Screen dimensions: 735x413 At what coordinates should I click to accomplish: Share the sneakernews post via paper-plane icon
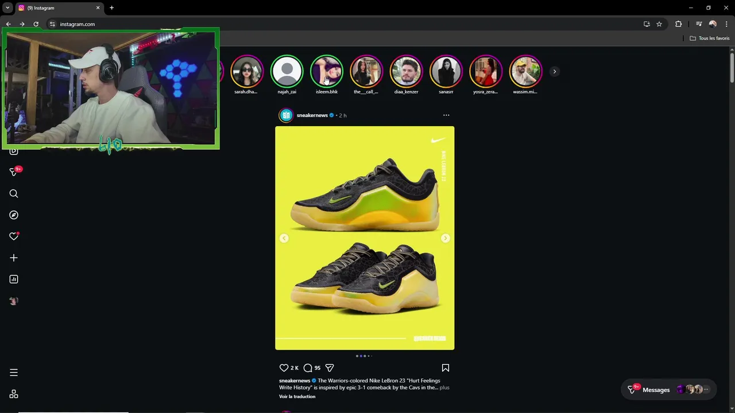pos(330,368)
